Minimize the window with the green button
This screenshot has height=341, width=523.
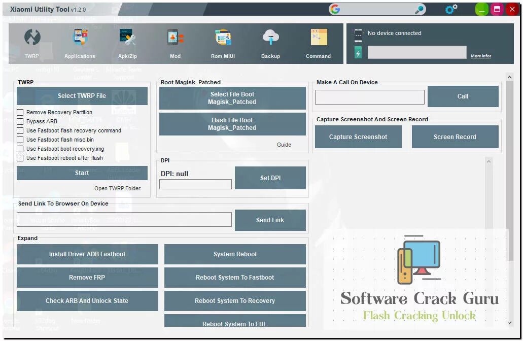(481, 9)
